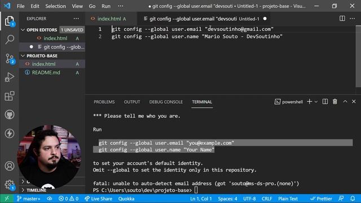Create a new terminal with plus icon
This screenshot has height=203, width=361.
[310, 101]
